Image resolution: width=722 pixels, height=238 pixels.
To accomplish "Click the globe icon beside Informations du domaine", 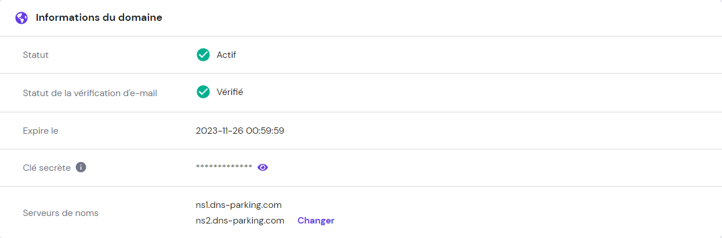I will pos(21,18).
